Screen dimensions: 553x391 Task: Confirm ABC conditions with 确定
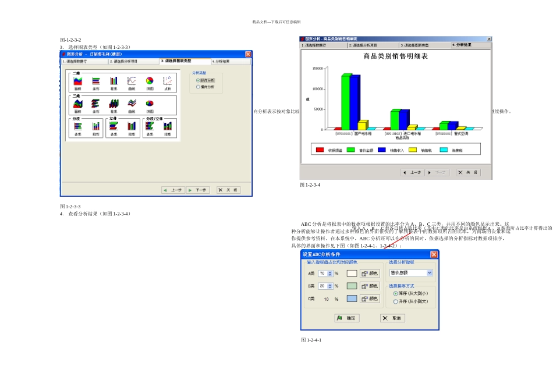point(347,318)
